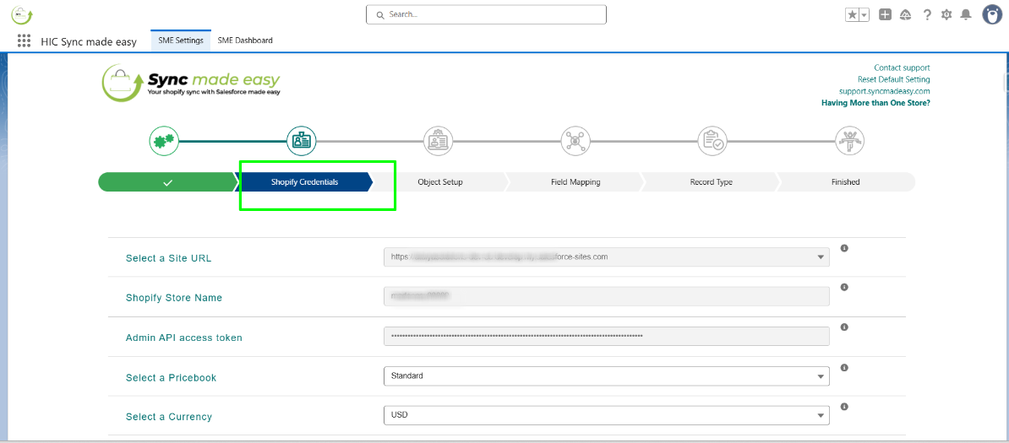Click into the global Search box

486,14
